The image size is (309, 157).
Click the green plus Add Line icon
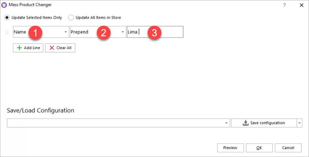click(x=19, y=48)
